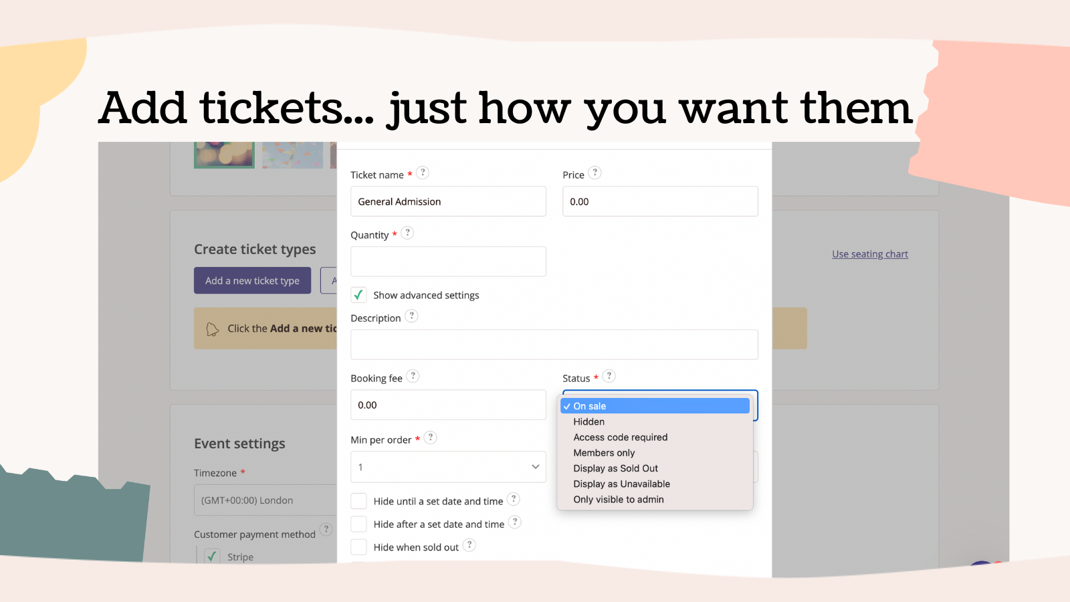Check the Hide when sold out option
Viewport: 1070px width, 602px height.
pyautogui.click(x=358, y=546)
